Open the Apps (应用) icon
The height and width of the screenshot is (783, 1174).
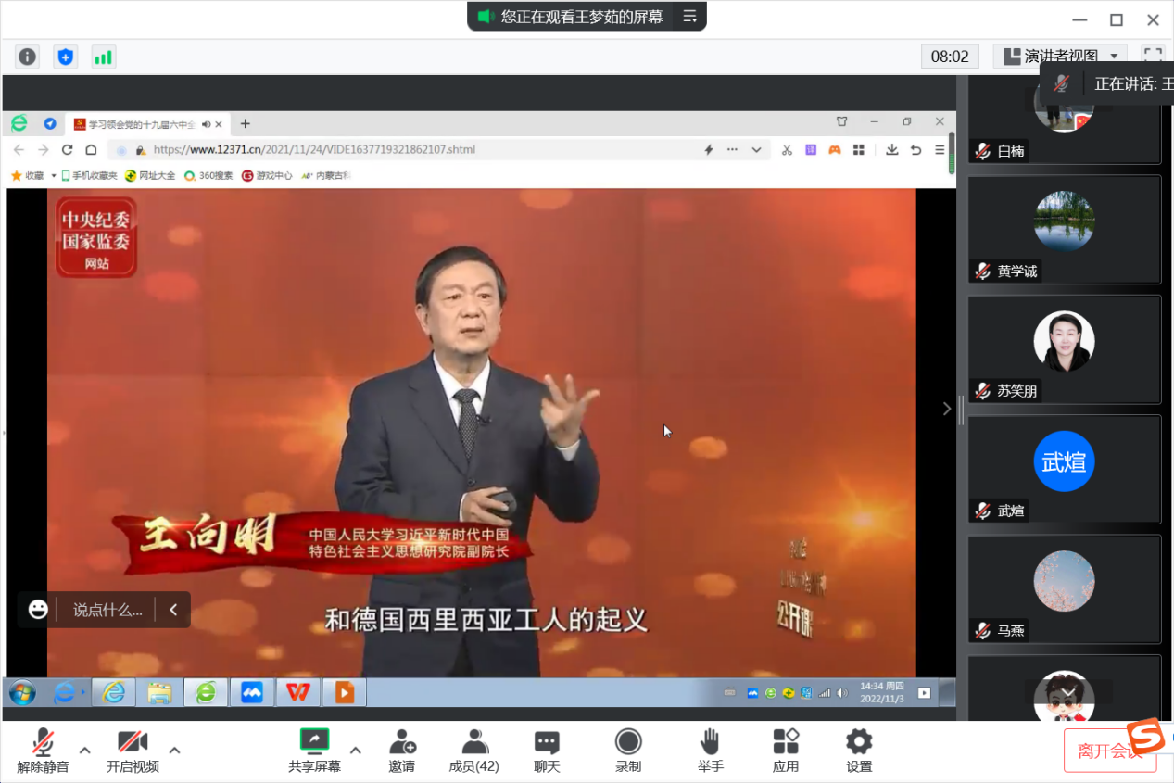point(786,751)
